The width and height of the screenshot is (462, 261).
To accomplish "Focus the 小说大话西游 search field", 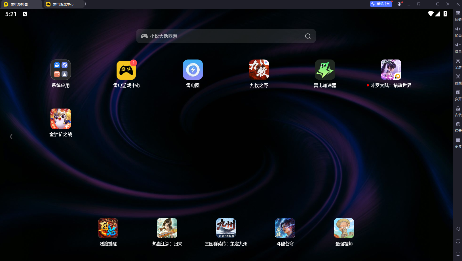I will pyautogui.click(x=226, y=36).
